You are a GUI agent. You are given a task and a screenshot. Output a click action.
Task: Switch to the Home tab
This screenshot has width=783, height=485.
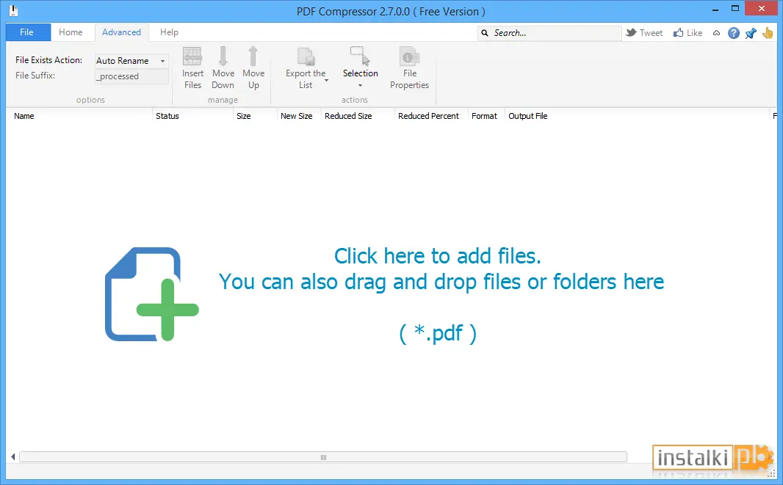point(71,32)
